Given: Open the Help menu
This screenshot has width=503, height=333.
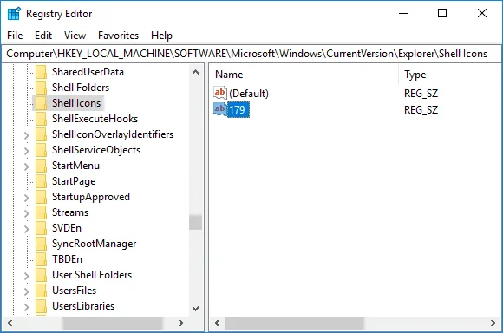Looking at the screenshot, I should pyautogui.click(x=161, y=36).
